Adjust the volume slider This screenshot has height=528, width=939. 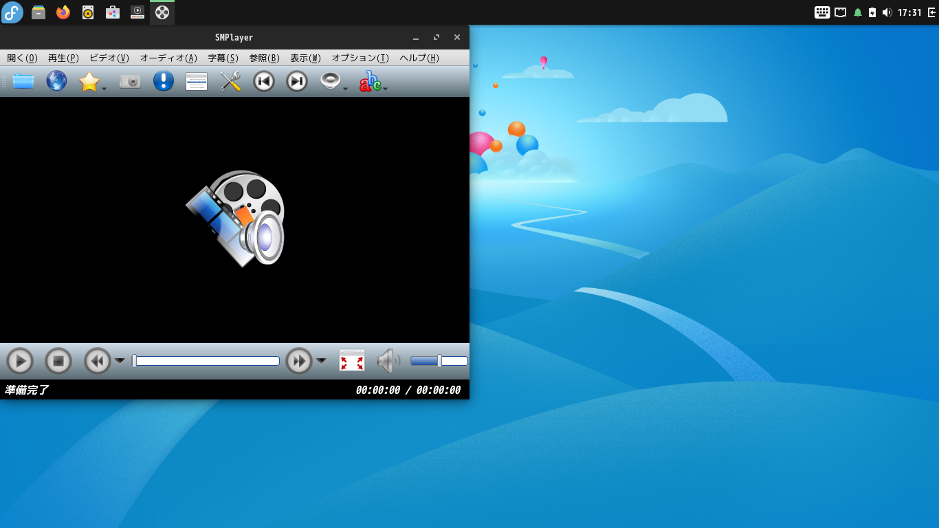click(439, 361)
